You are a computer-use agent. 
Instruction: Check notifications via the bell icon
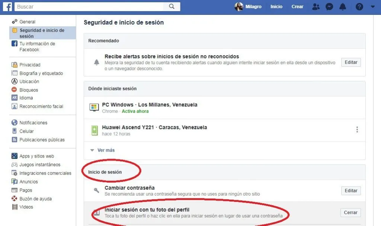(343, 6)
